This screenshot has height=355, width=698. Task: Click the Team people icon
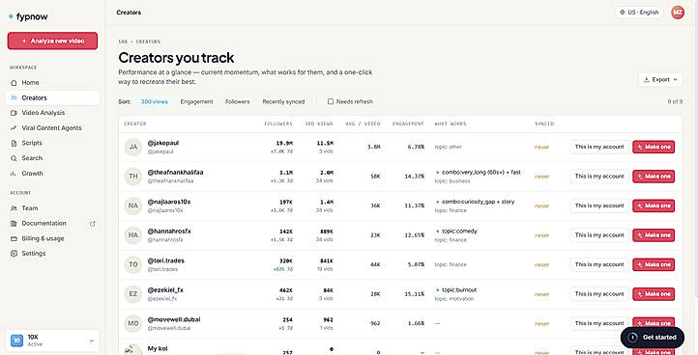[14, 208]
